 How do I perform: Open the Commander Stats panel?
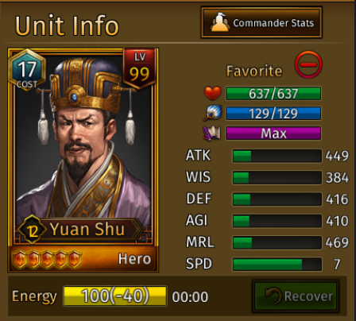261,23
